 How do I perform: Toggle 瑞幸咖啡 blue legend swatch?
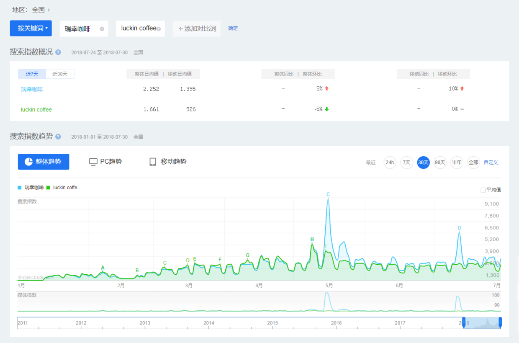[20, 188]
